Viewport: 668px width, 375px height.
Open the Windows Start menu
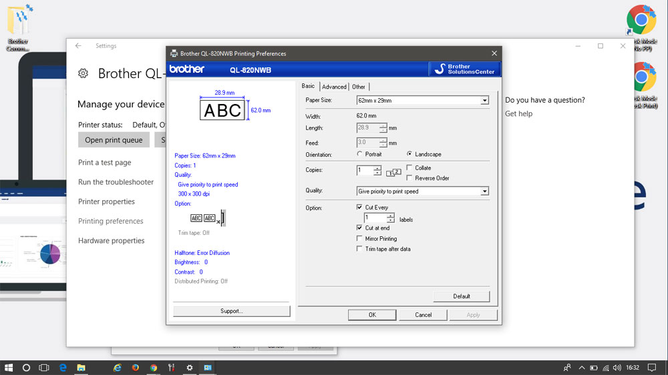click(x=9, y=368)
